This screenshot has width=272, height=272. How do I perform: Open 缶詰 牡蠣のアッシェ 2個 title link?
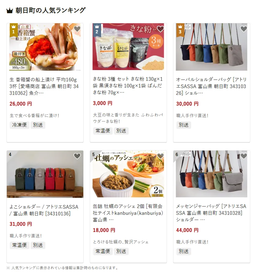(128, 213)
